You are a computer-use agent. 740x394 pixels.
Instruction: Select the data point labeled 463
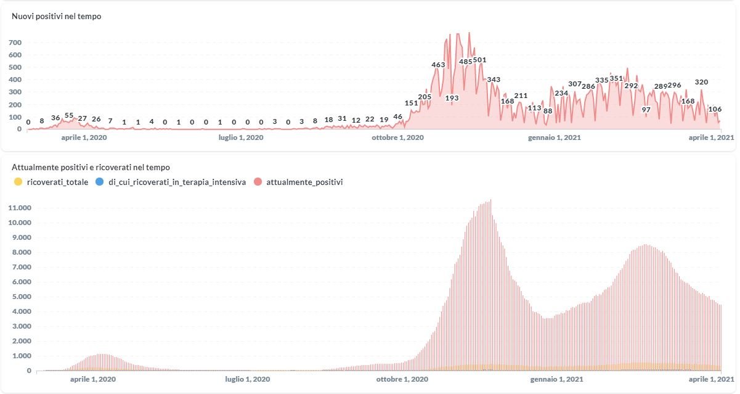tap(438, 65)
